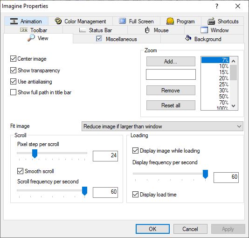Click the View magnifier icon

pos(31,38)
